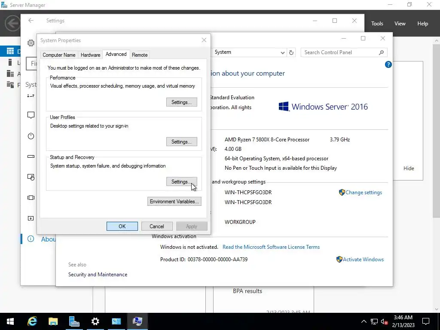Switch to the taskbar icon right of Settings
The height and width of the screenshot is (330, 440).
pyautogui.click(x=116, y=321)
